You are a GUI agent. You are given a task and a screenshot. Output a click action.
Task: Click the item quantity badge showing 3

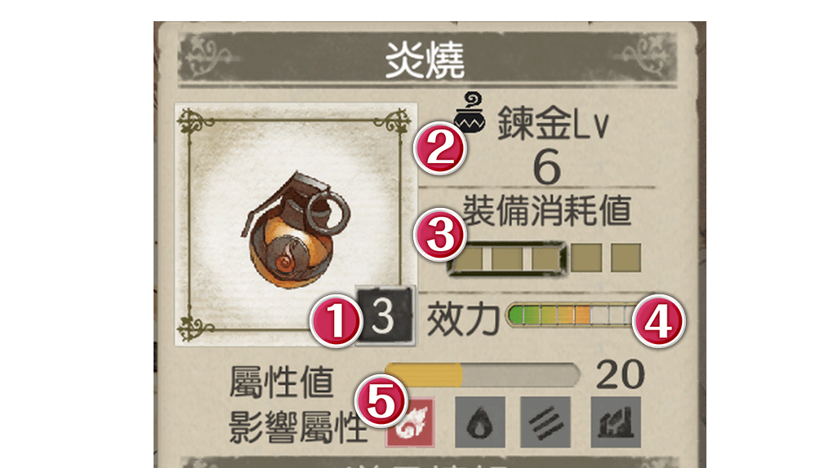coord(385,317)
